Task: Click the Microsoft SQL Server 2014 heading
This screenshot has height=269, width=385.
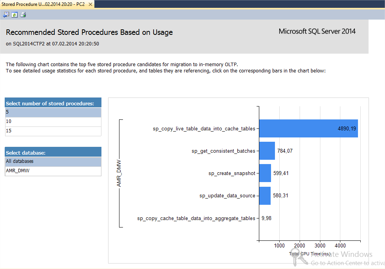Action: (317, 31)
